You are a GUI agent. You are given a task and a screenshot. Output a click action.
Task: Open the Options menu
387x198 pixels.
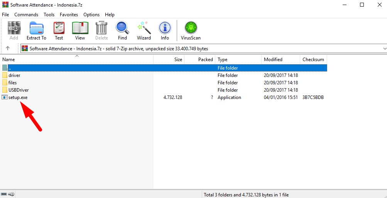tap(91, 15)
